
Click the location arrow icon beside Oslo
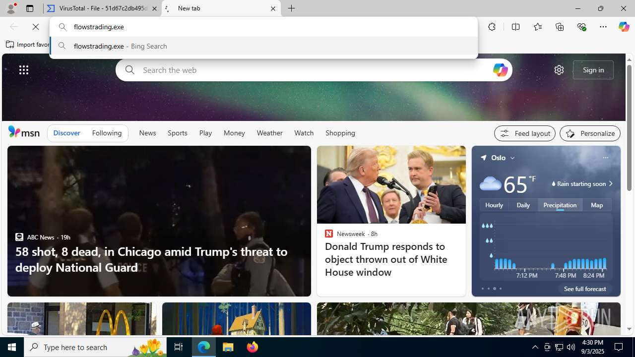tap(483, 158)
